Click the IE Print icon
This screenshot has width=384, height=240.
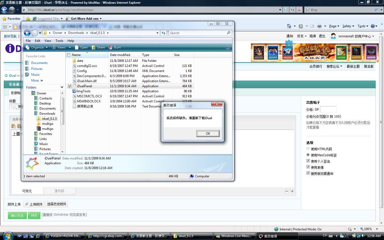tap(319, 26)
